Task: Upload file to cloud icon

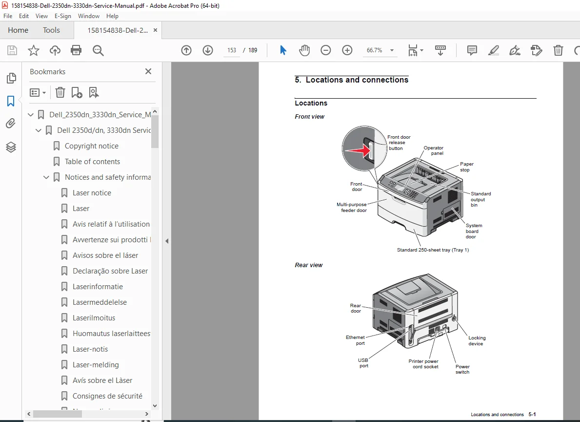Action: (x=55, y=50)
